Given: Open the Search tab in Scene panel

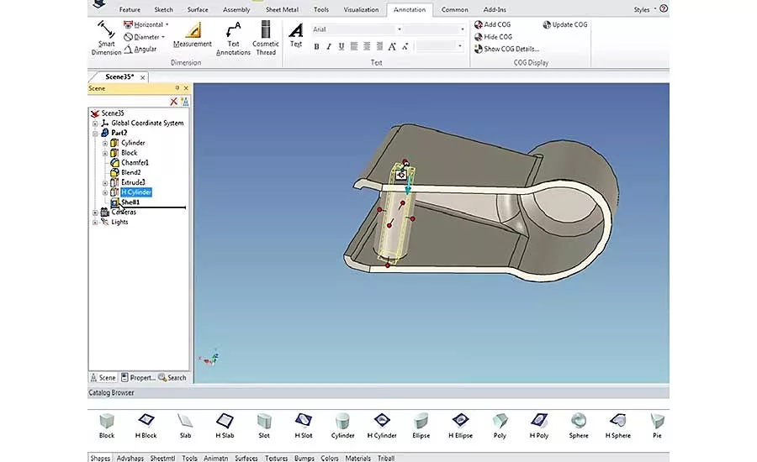Looking at the screenshot, I should 172,378.
